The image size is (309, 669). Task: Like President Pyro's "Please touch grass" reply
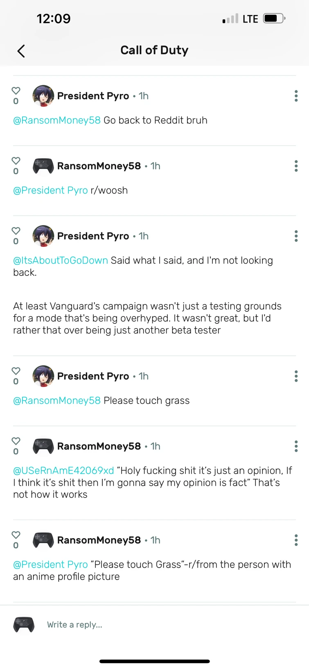click(16, 371)
